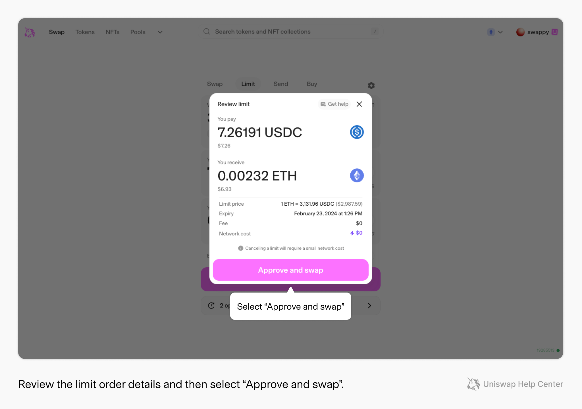This screenshot has height=409, width=582.
Task: Switch to the Limit tab
Action: (x=248, y=84)
